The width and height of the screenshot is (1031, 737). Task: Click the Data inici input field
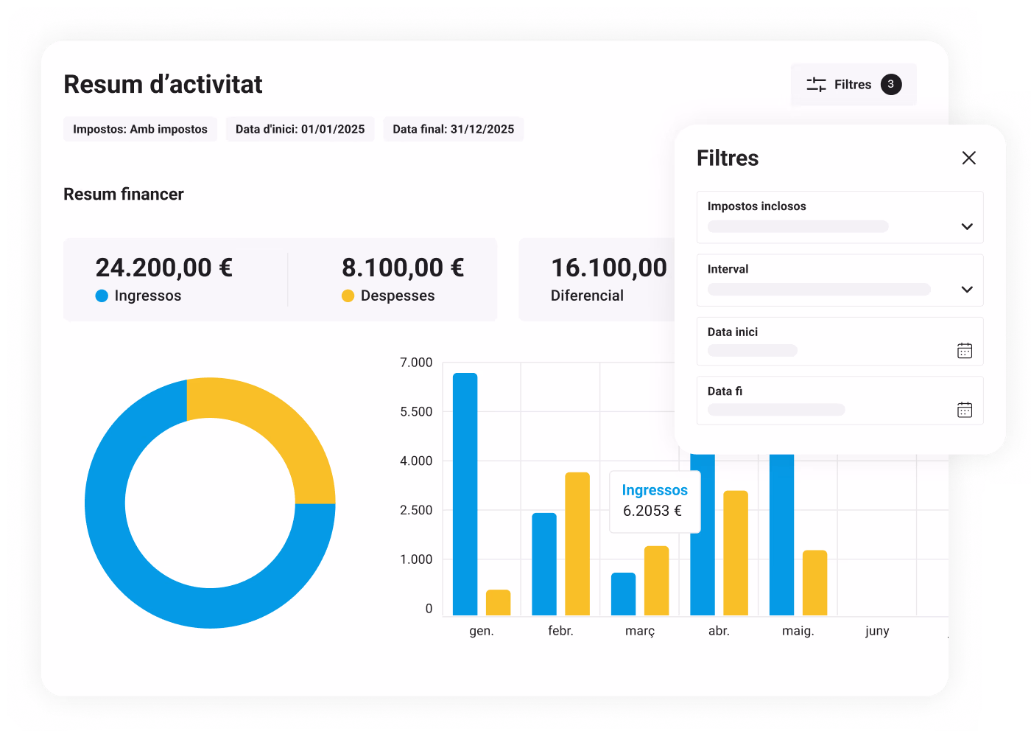click(x=840, y=341)
